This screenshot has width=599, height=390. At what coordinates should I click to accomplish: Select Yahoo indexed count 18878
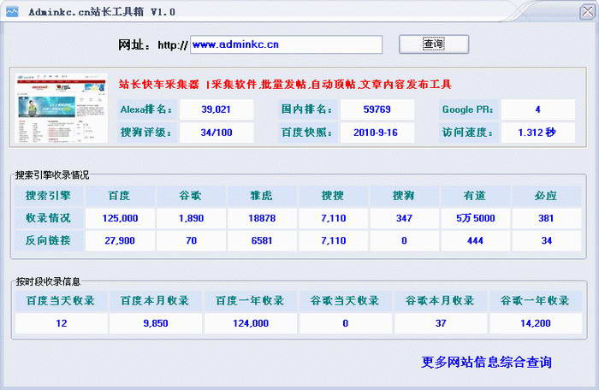click(262, 218)
